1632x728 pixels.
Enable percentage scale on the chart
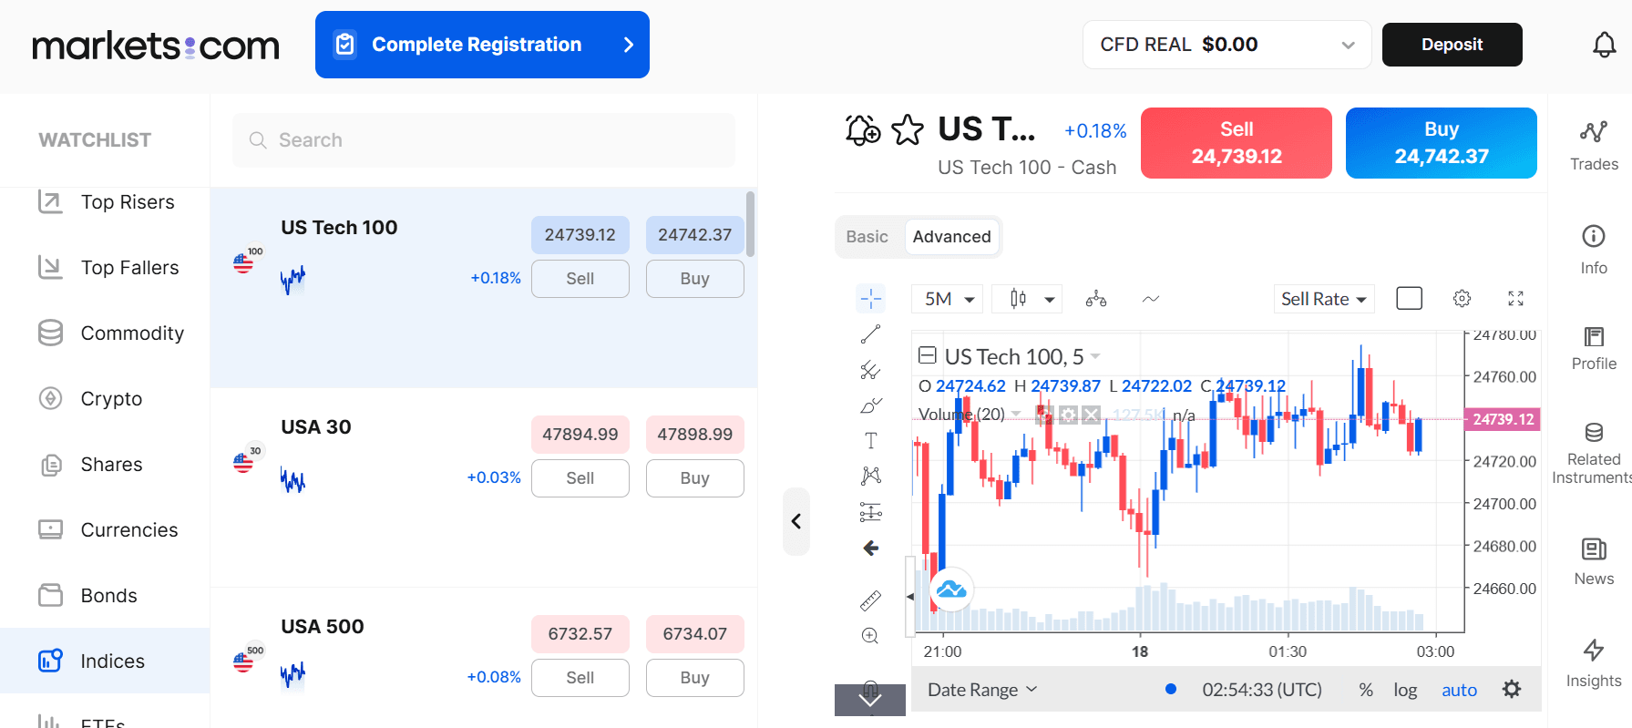click(1365, 690)
